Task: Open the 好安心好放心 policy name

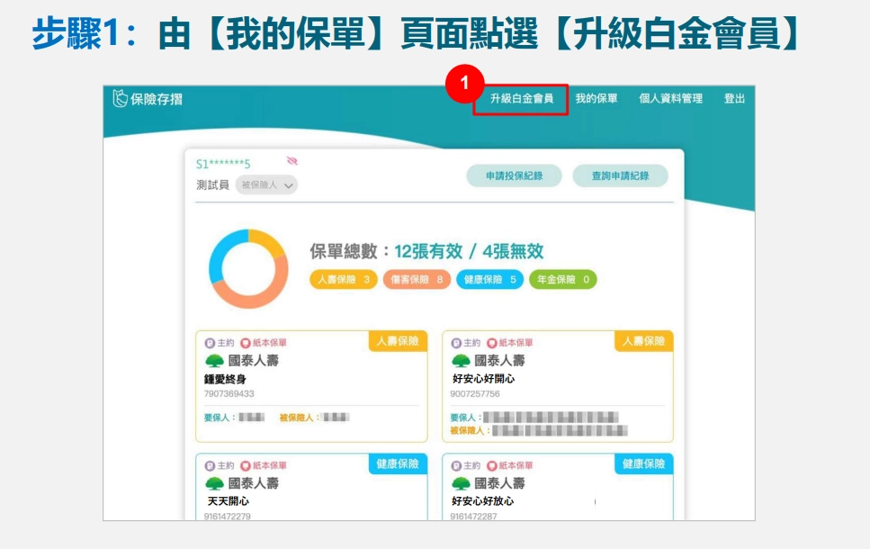Action: point(483,501)
